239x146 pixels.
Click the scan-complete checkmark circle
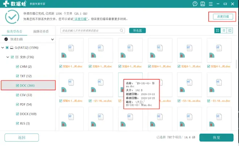(x=12, y=17)
